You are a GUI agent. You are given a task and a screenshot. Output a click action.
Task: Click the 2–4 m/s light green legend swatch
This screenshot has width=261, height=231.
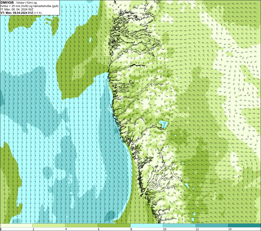coord(49,225)
